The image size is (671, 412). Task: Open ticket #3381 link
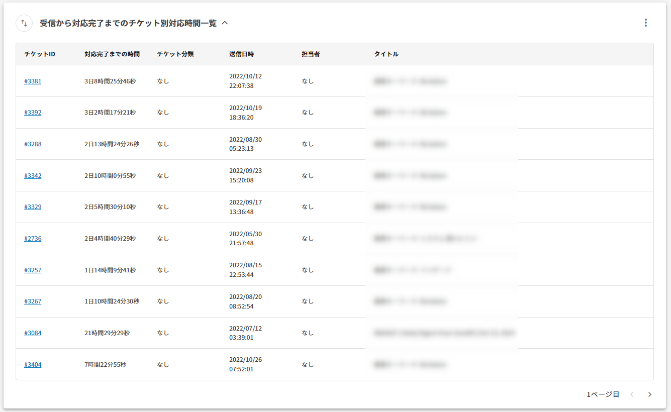[x=33, y=81]
